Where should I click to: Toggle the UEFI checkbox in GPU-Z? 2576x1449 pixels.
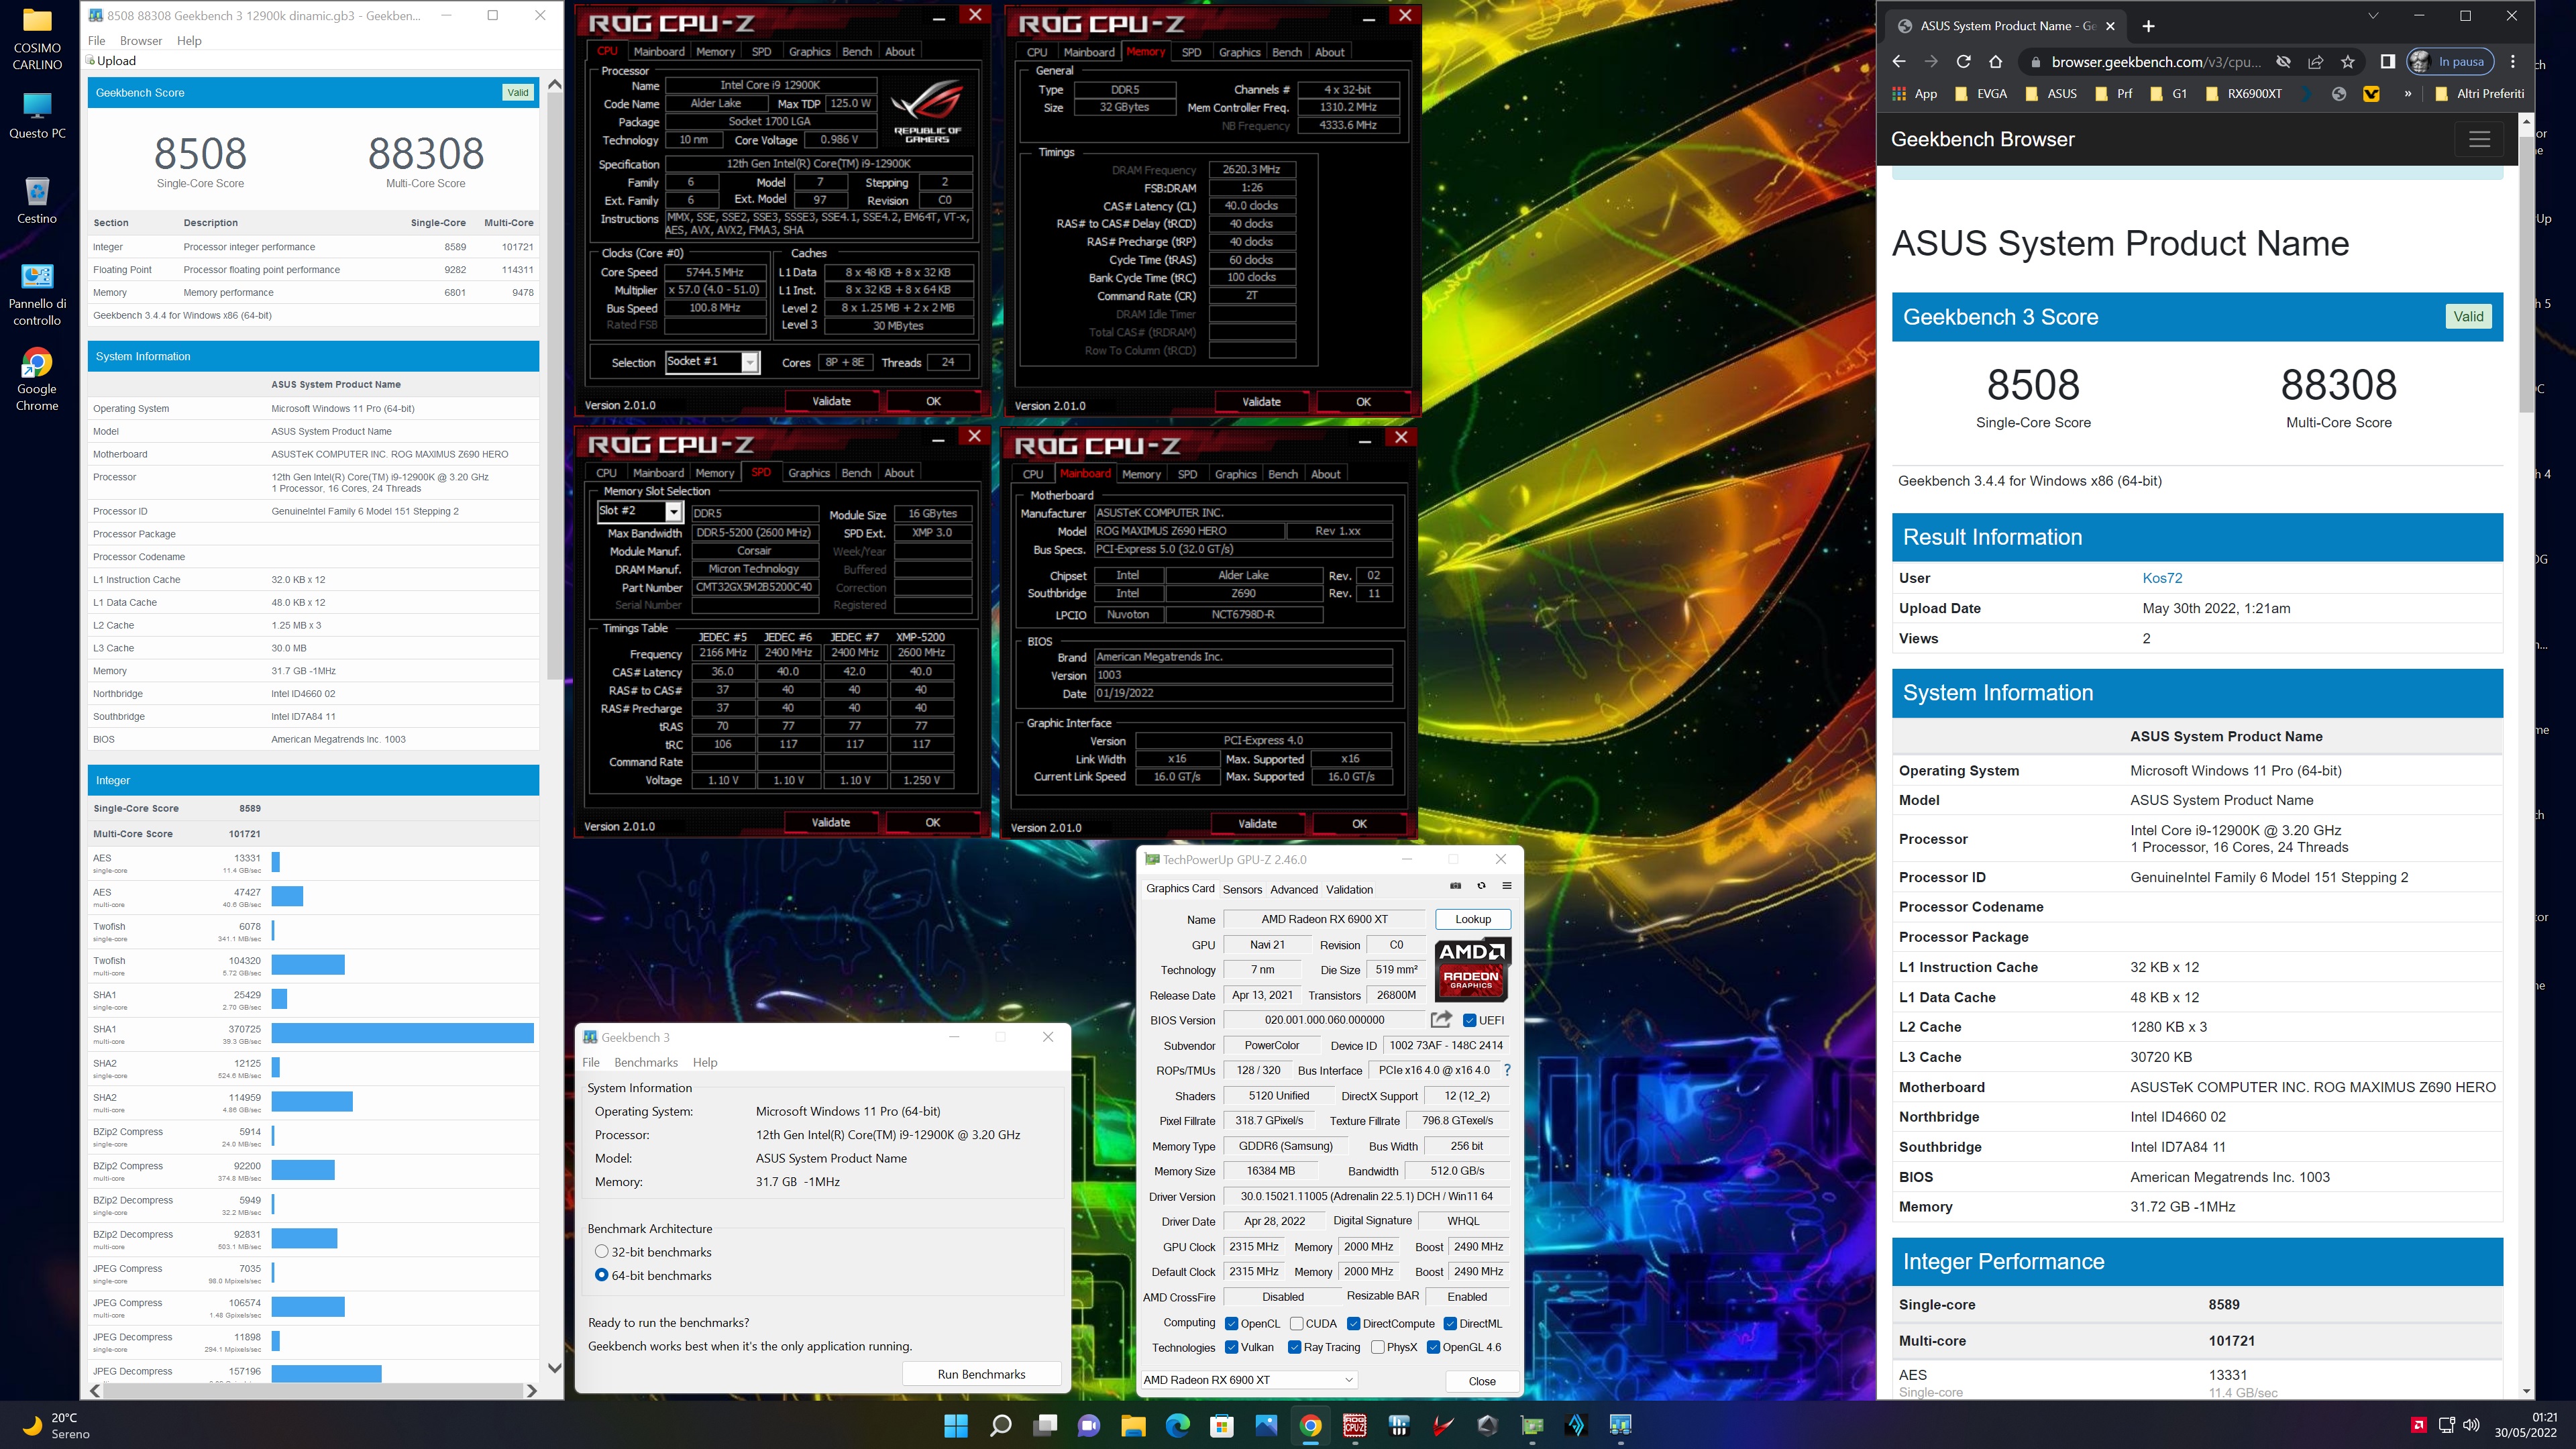pyautogui.click(x=1469, y=1020)
